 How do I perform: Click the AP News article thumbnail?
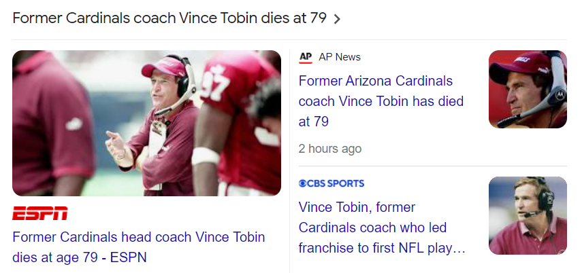[x=528, y=89]
